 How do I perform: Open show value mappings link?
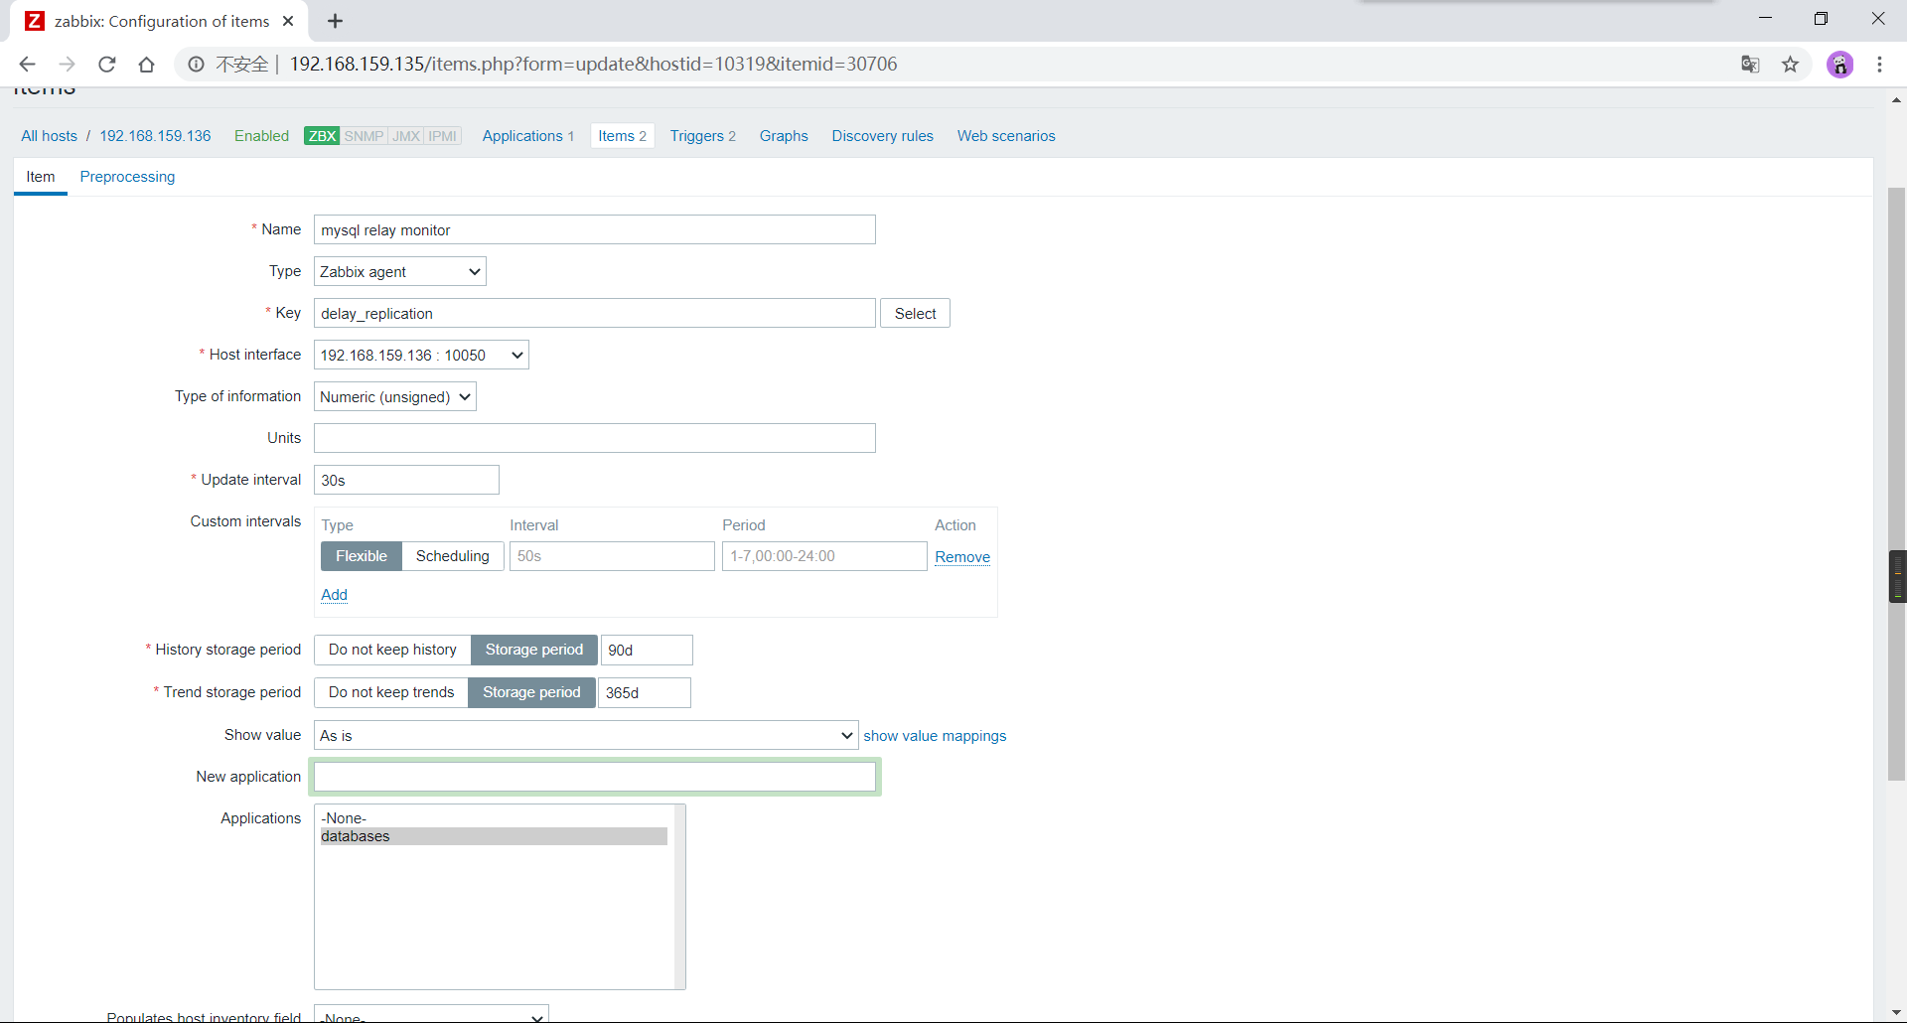pos(935,736)
